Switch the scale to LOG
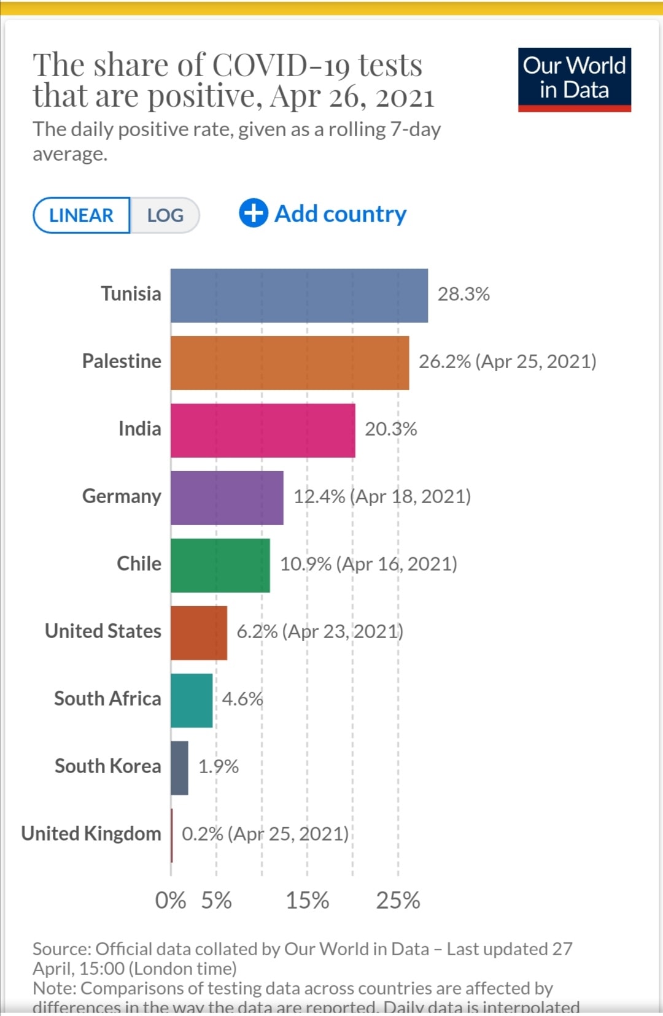 165,215
